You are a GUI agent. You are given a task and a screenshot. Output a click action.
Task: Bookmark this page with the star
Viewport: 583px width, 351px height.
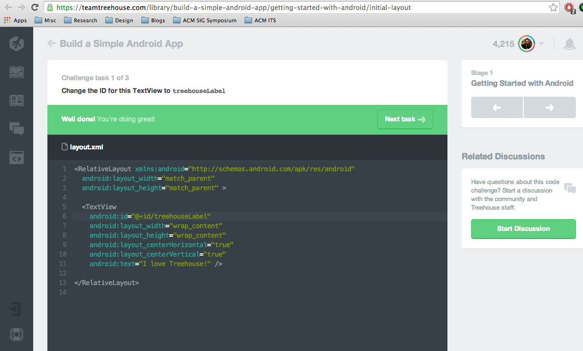[x=553, y=8]
